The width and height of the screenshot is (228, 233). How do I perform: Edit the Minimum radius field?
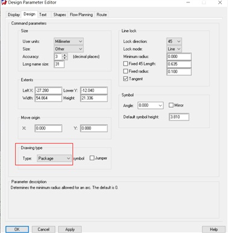pos(179,57)
